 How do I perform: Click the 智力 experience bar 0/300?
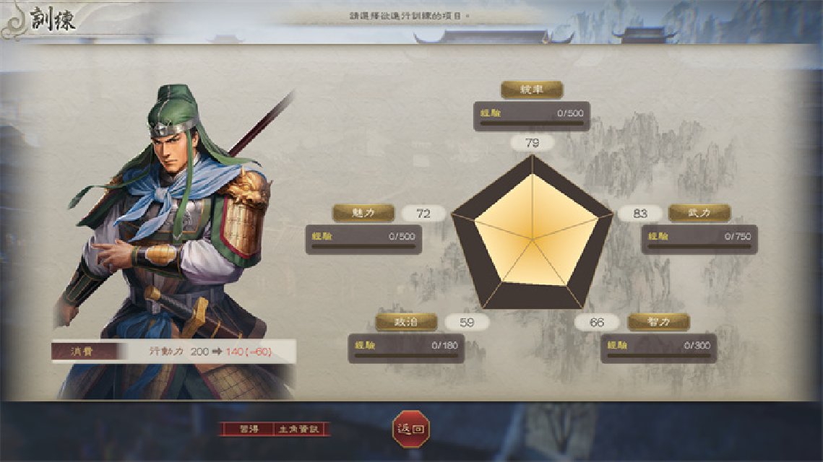[659, 349]
